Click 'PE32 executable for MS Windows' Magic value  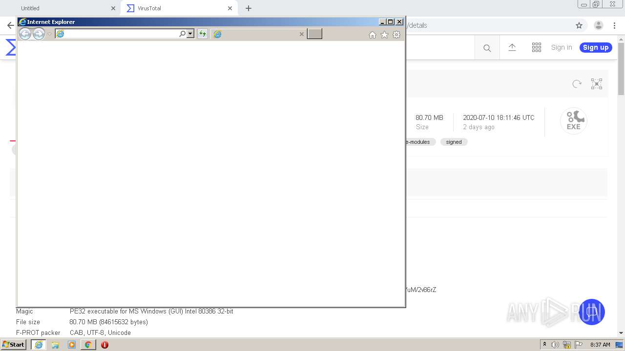point(151,311)
